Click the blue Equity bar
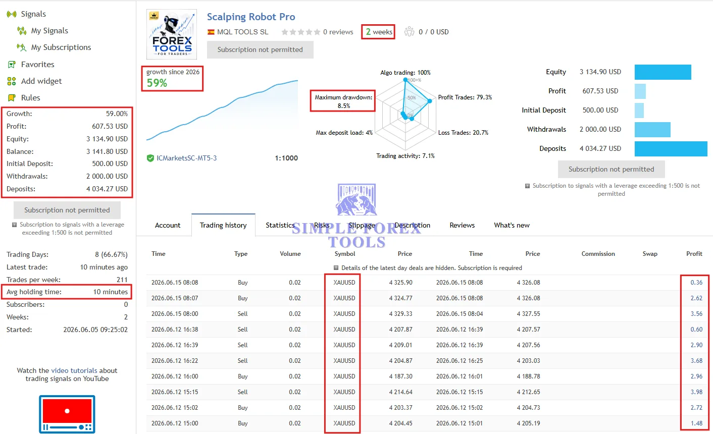Viewport: 713px width, 434px height. [663, 72]
